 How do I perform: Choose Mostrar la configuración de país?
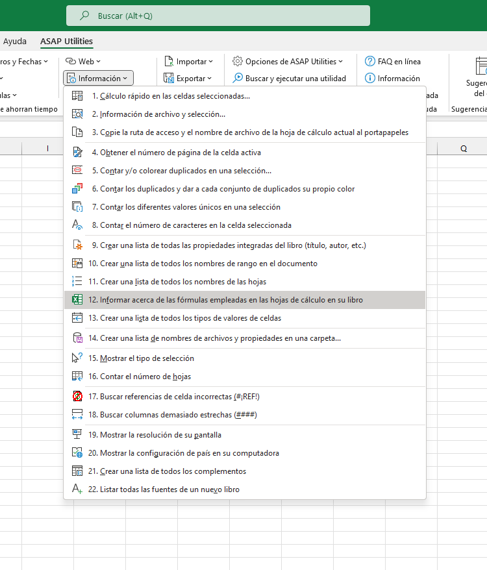[245, 453]
